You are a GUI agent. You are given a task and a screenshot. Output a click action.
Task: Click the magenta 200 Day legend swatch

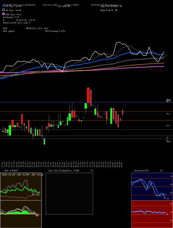tap(3, 14)
